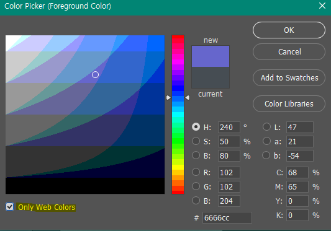
Task: Click the right hue slider arrow
Action: point(188,97)
